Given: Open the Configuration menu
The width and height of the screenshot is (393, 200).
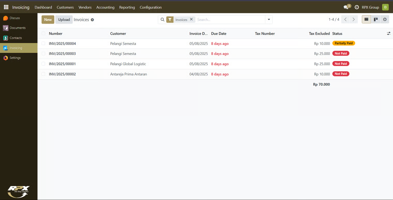Looking at the screenshot, I should click(x=150, y=7).
